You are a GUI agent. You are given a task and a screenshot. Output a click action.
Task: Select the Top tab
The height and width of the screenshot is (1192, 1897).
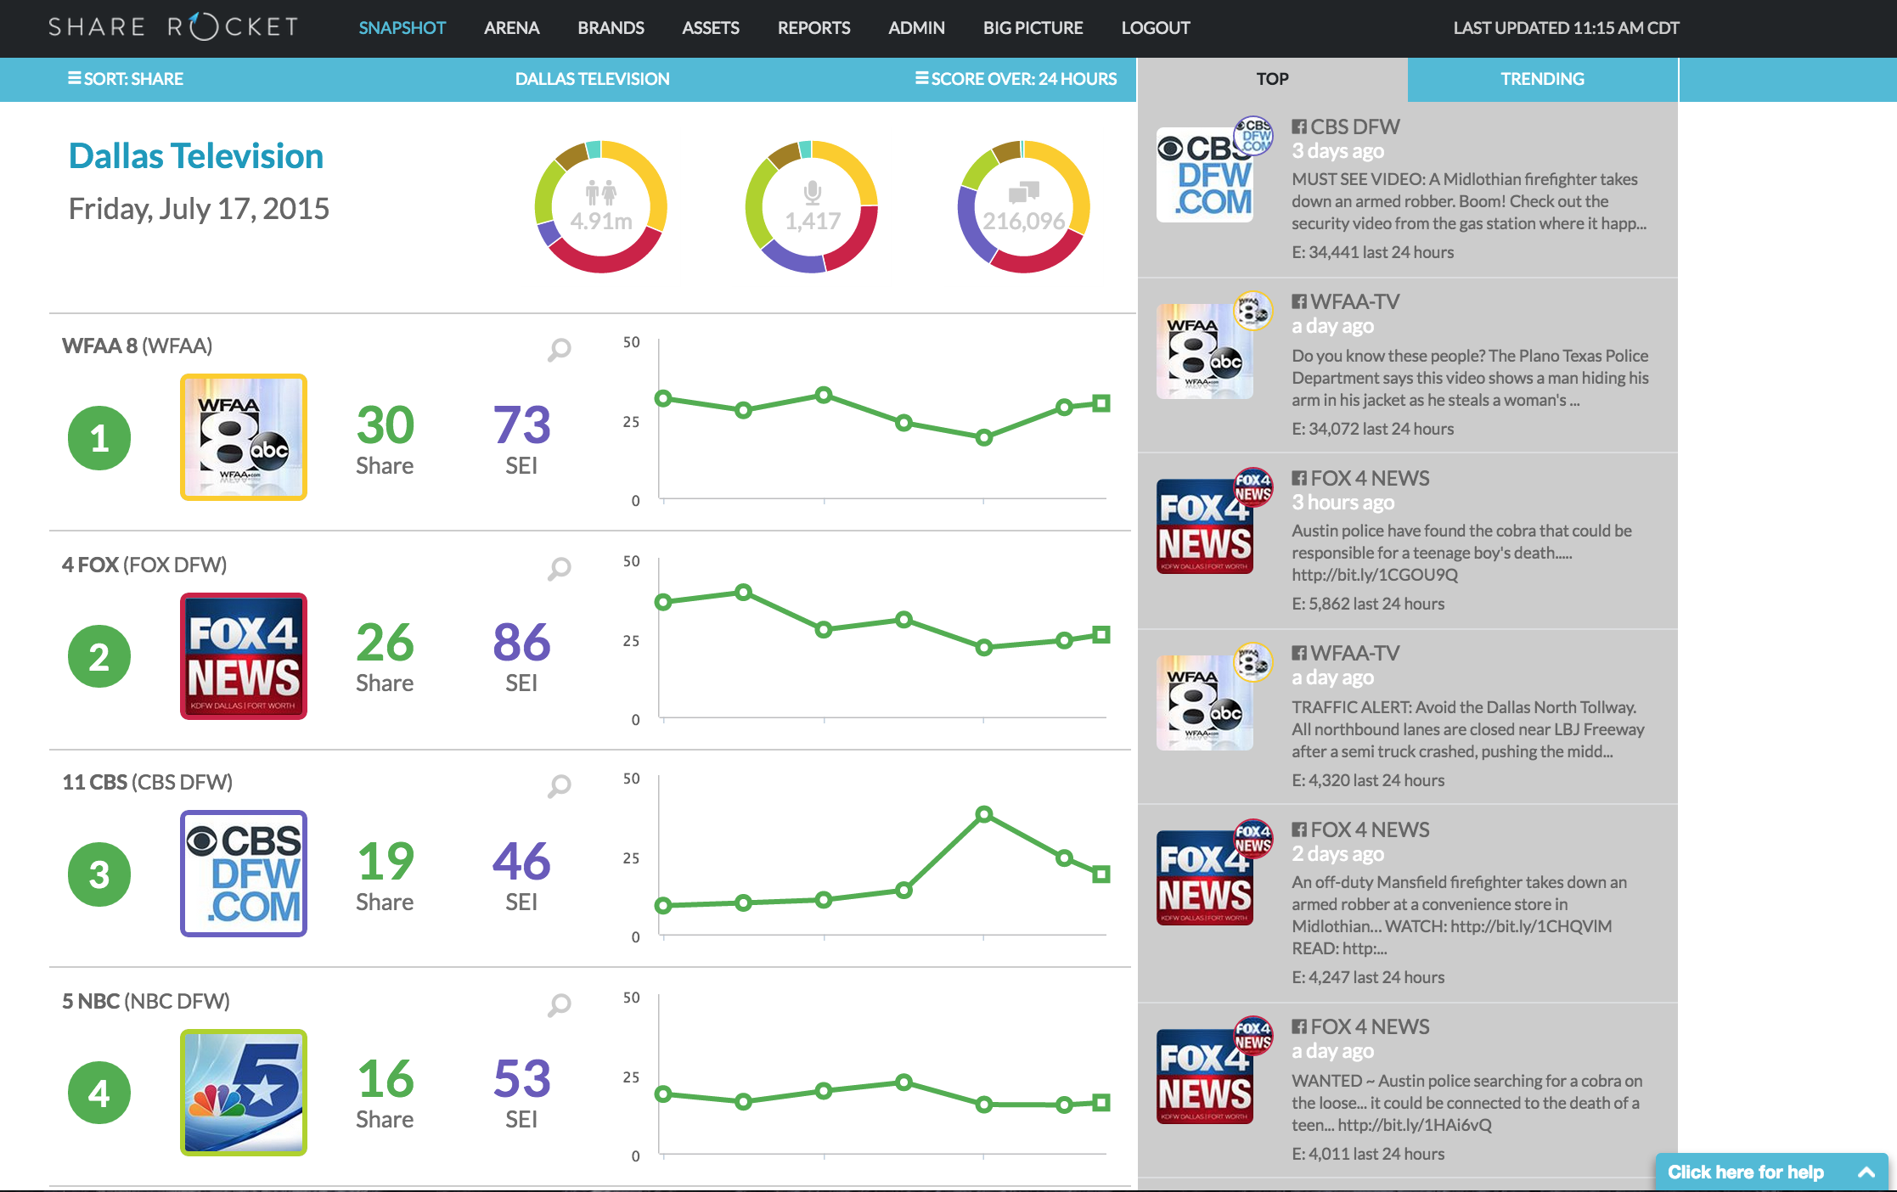tap(1272, 79)
